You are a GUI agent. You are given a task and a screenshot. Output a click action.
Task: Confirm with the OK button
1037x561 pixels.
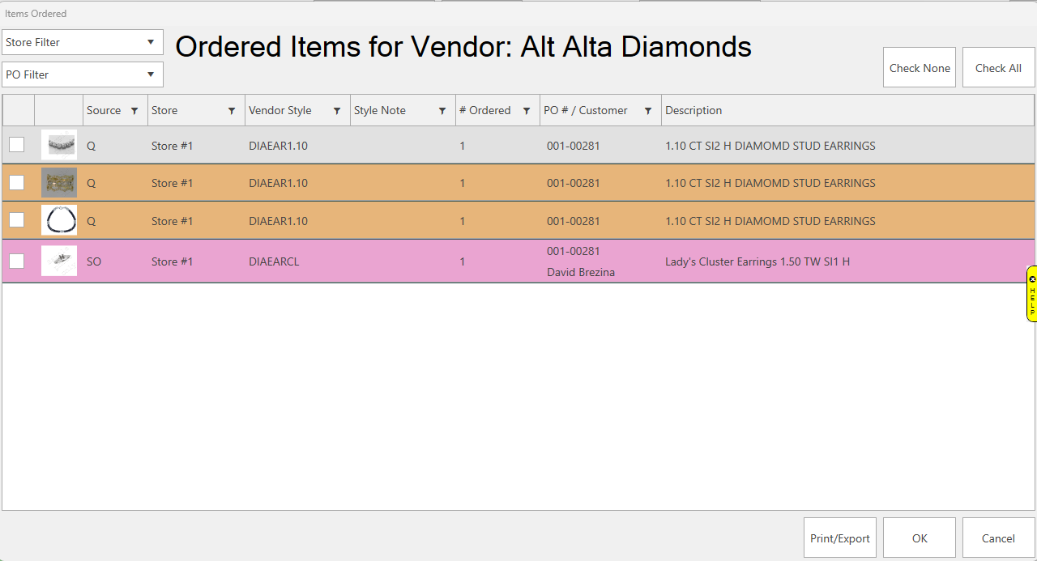[x=920, y=538]
